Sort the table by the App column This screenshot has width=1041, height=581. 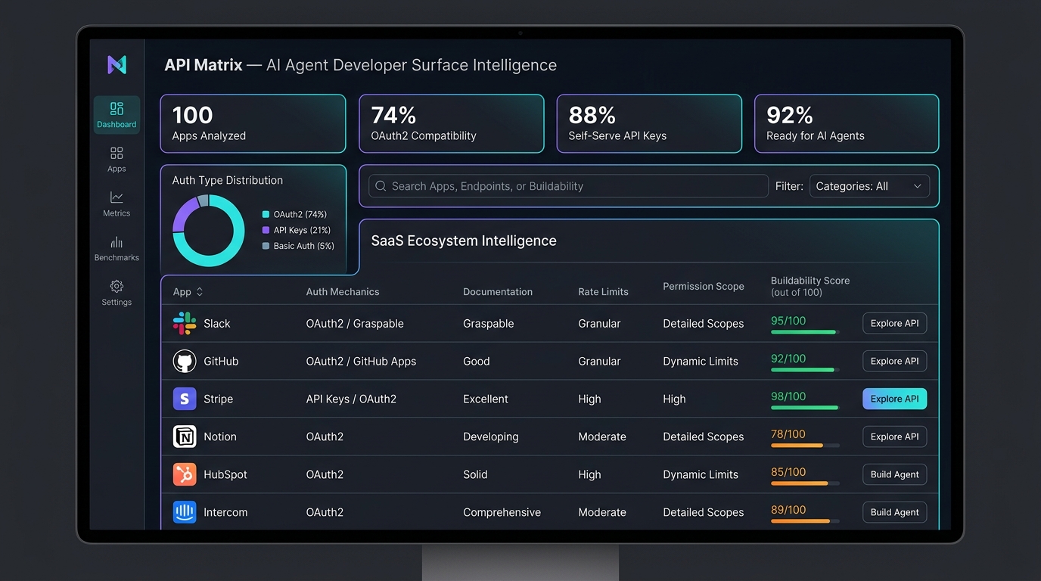pyautogui.click(x=188, y=292)
